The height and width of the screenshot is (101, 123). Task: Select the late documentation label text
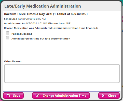click(x=41, y=39)
